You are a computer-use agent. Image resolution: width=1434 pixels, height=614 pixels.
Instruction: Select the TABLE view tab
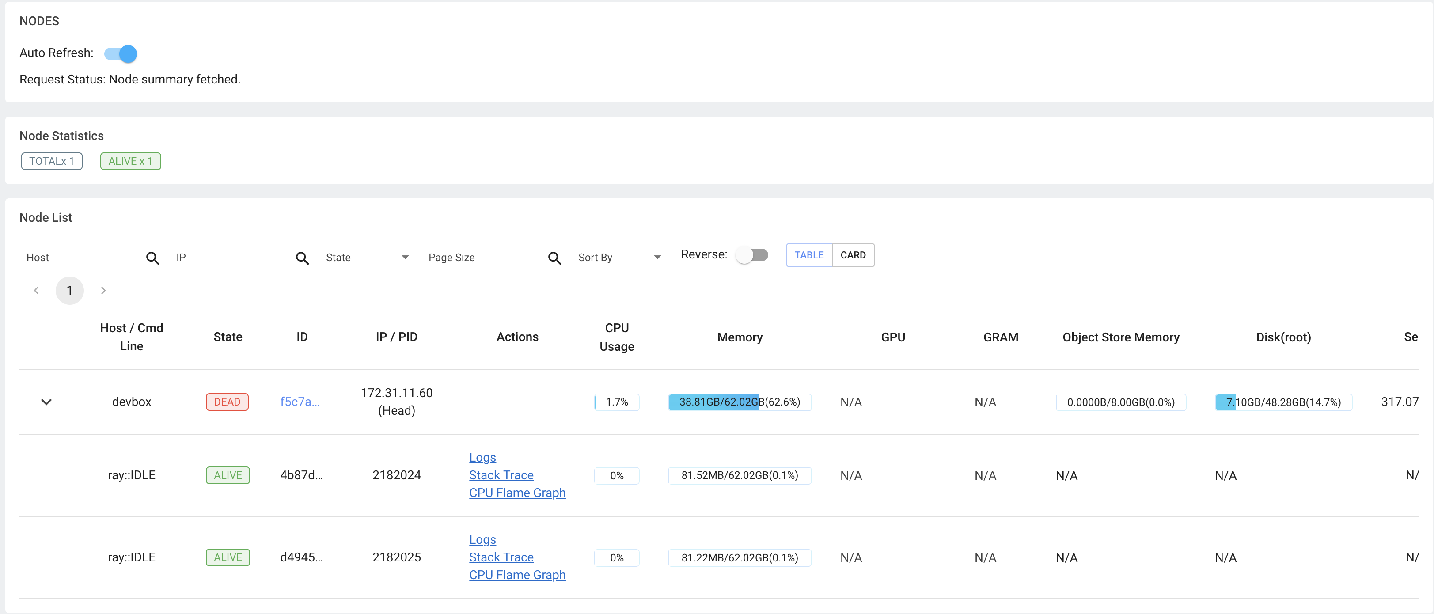pyautogui.click(x=809, y=254)
